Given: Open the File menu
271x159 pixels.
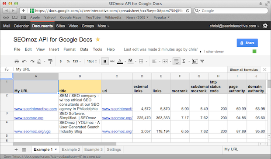Looking at the screenshot, I should click(x=17, y=49).
